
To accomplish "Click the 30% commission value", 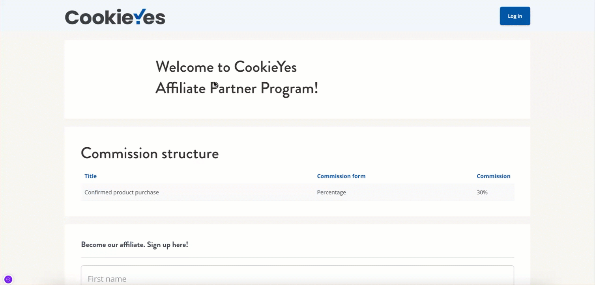I will point(482,192).
